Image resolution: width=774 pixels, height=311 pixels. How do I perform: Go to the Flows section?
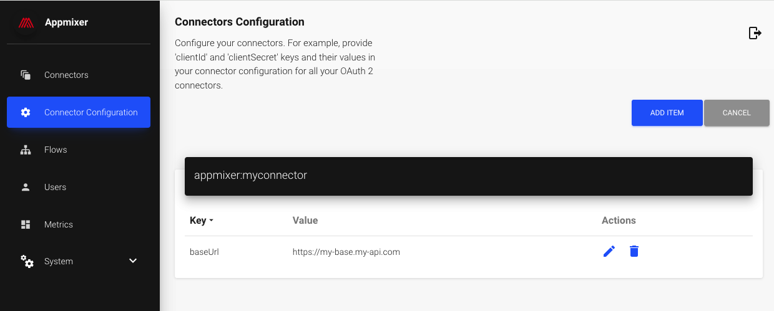click(56, 150)
